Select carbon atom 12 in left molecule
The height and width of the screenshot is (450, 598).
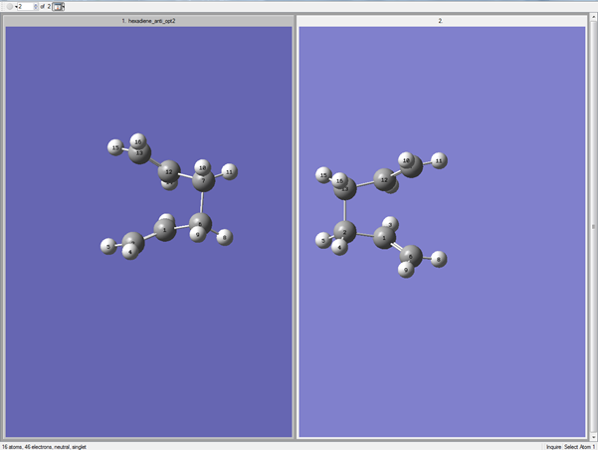pos(169,172)
